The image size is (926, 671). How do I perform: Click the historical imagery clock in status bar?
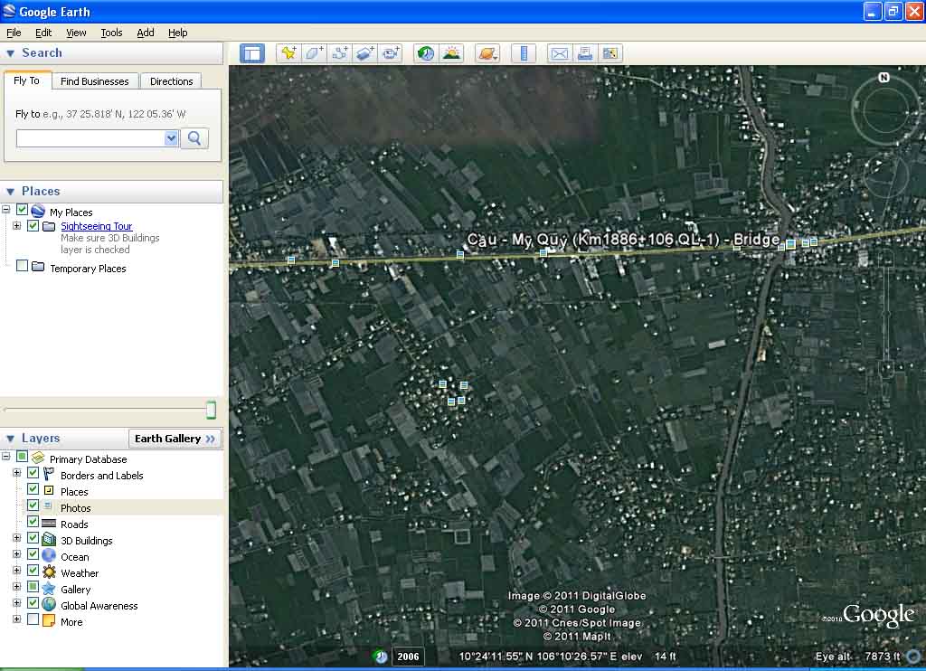tap(381, 657)
